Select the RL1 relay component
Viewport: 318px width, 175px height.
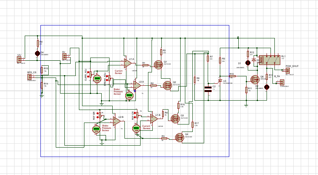270,60
